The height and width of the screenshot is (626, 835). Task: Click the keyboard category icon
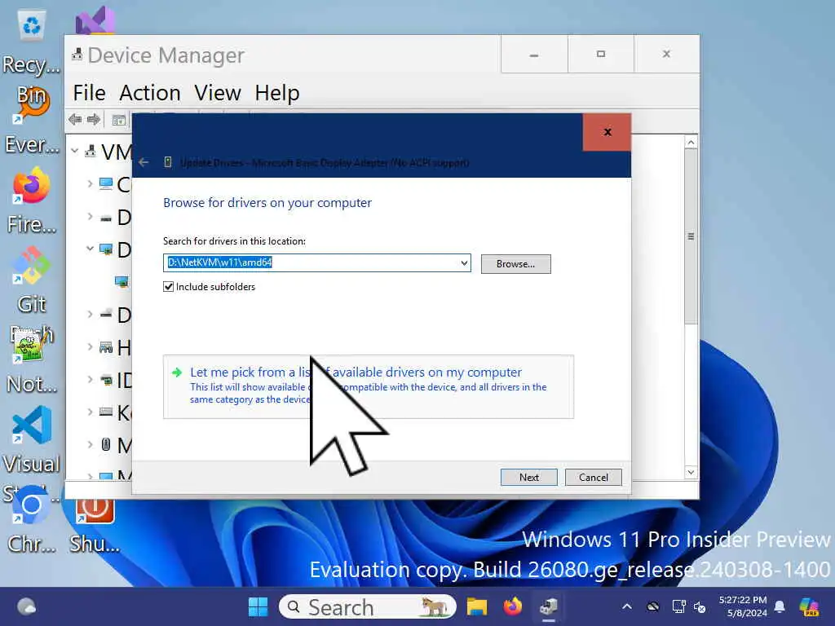(106, 412)
